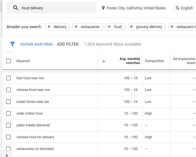Click Low competition for indian foods near me

[148, 102]
